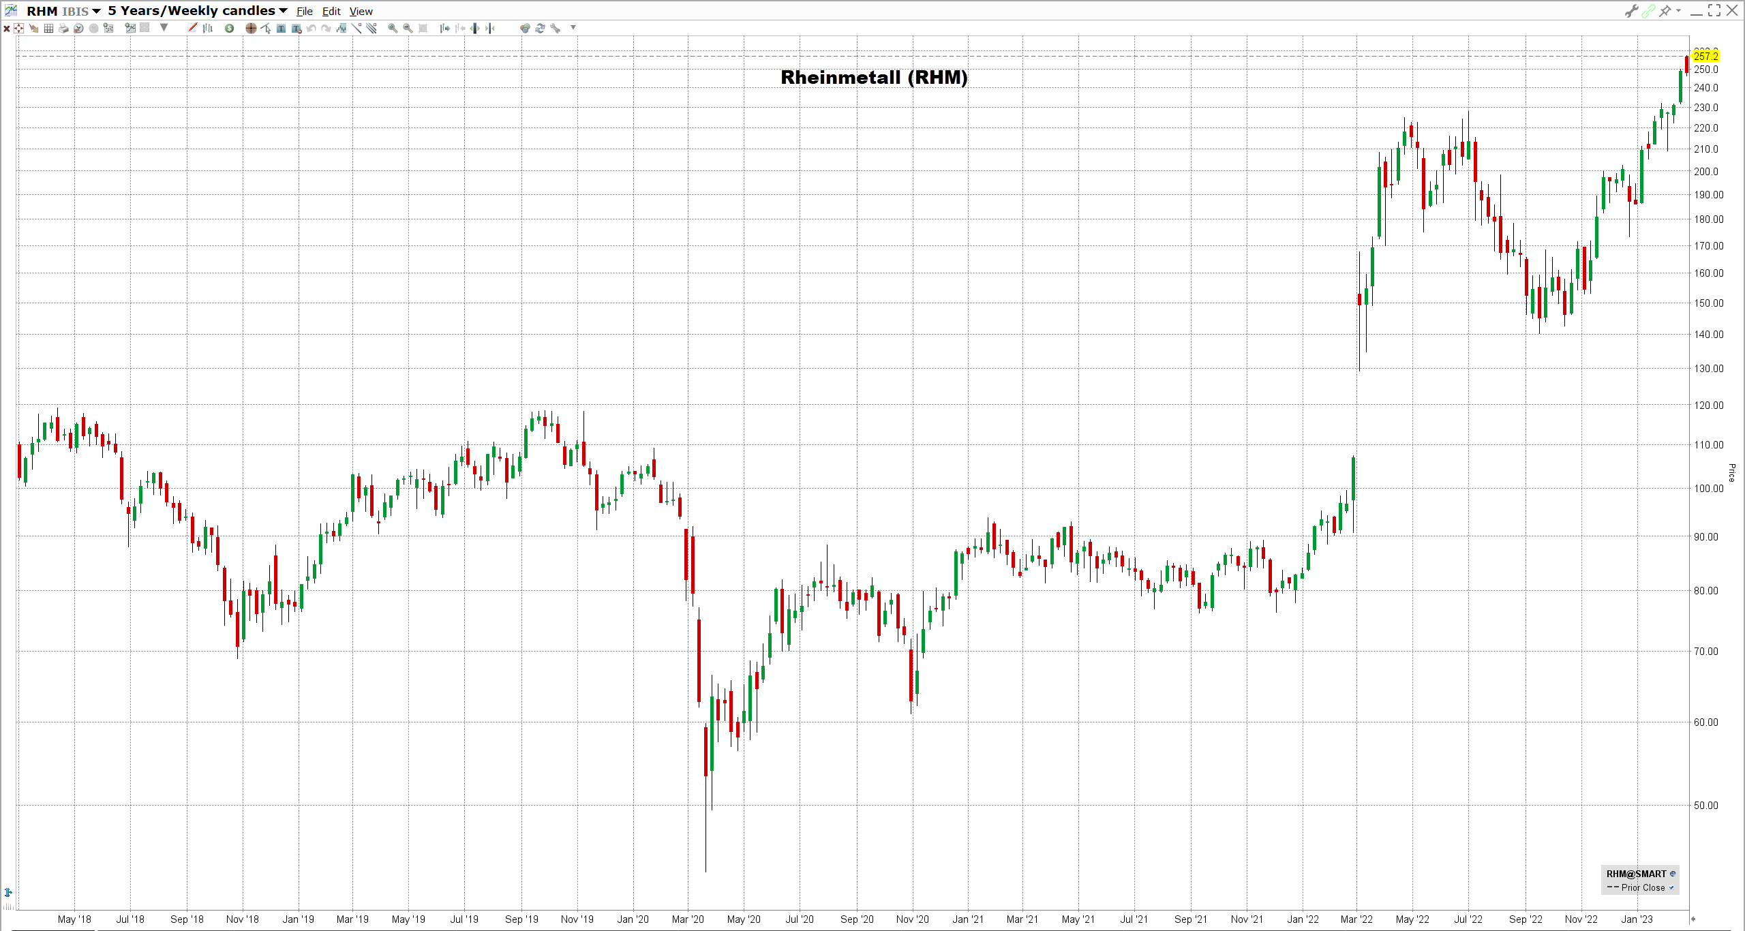This screenshot has height=931, width=1745.
Task: Click the grid table toolbar icon
Action: point(49,29)
